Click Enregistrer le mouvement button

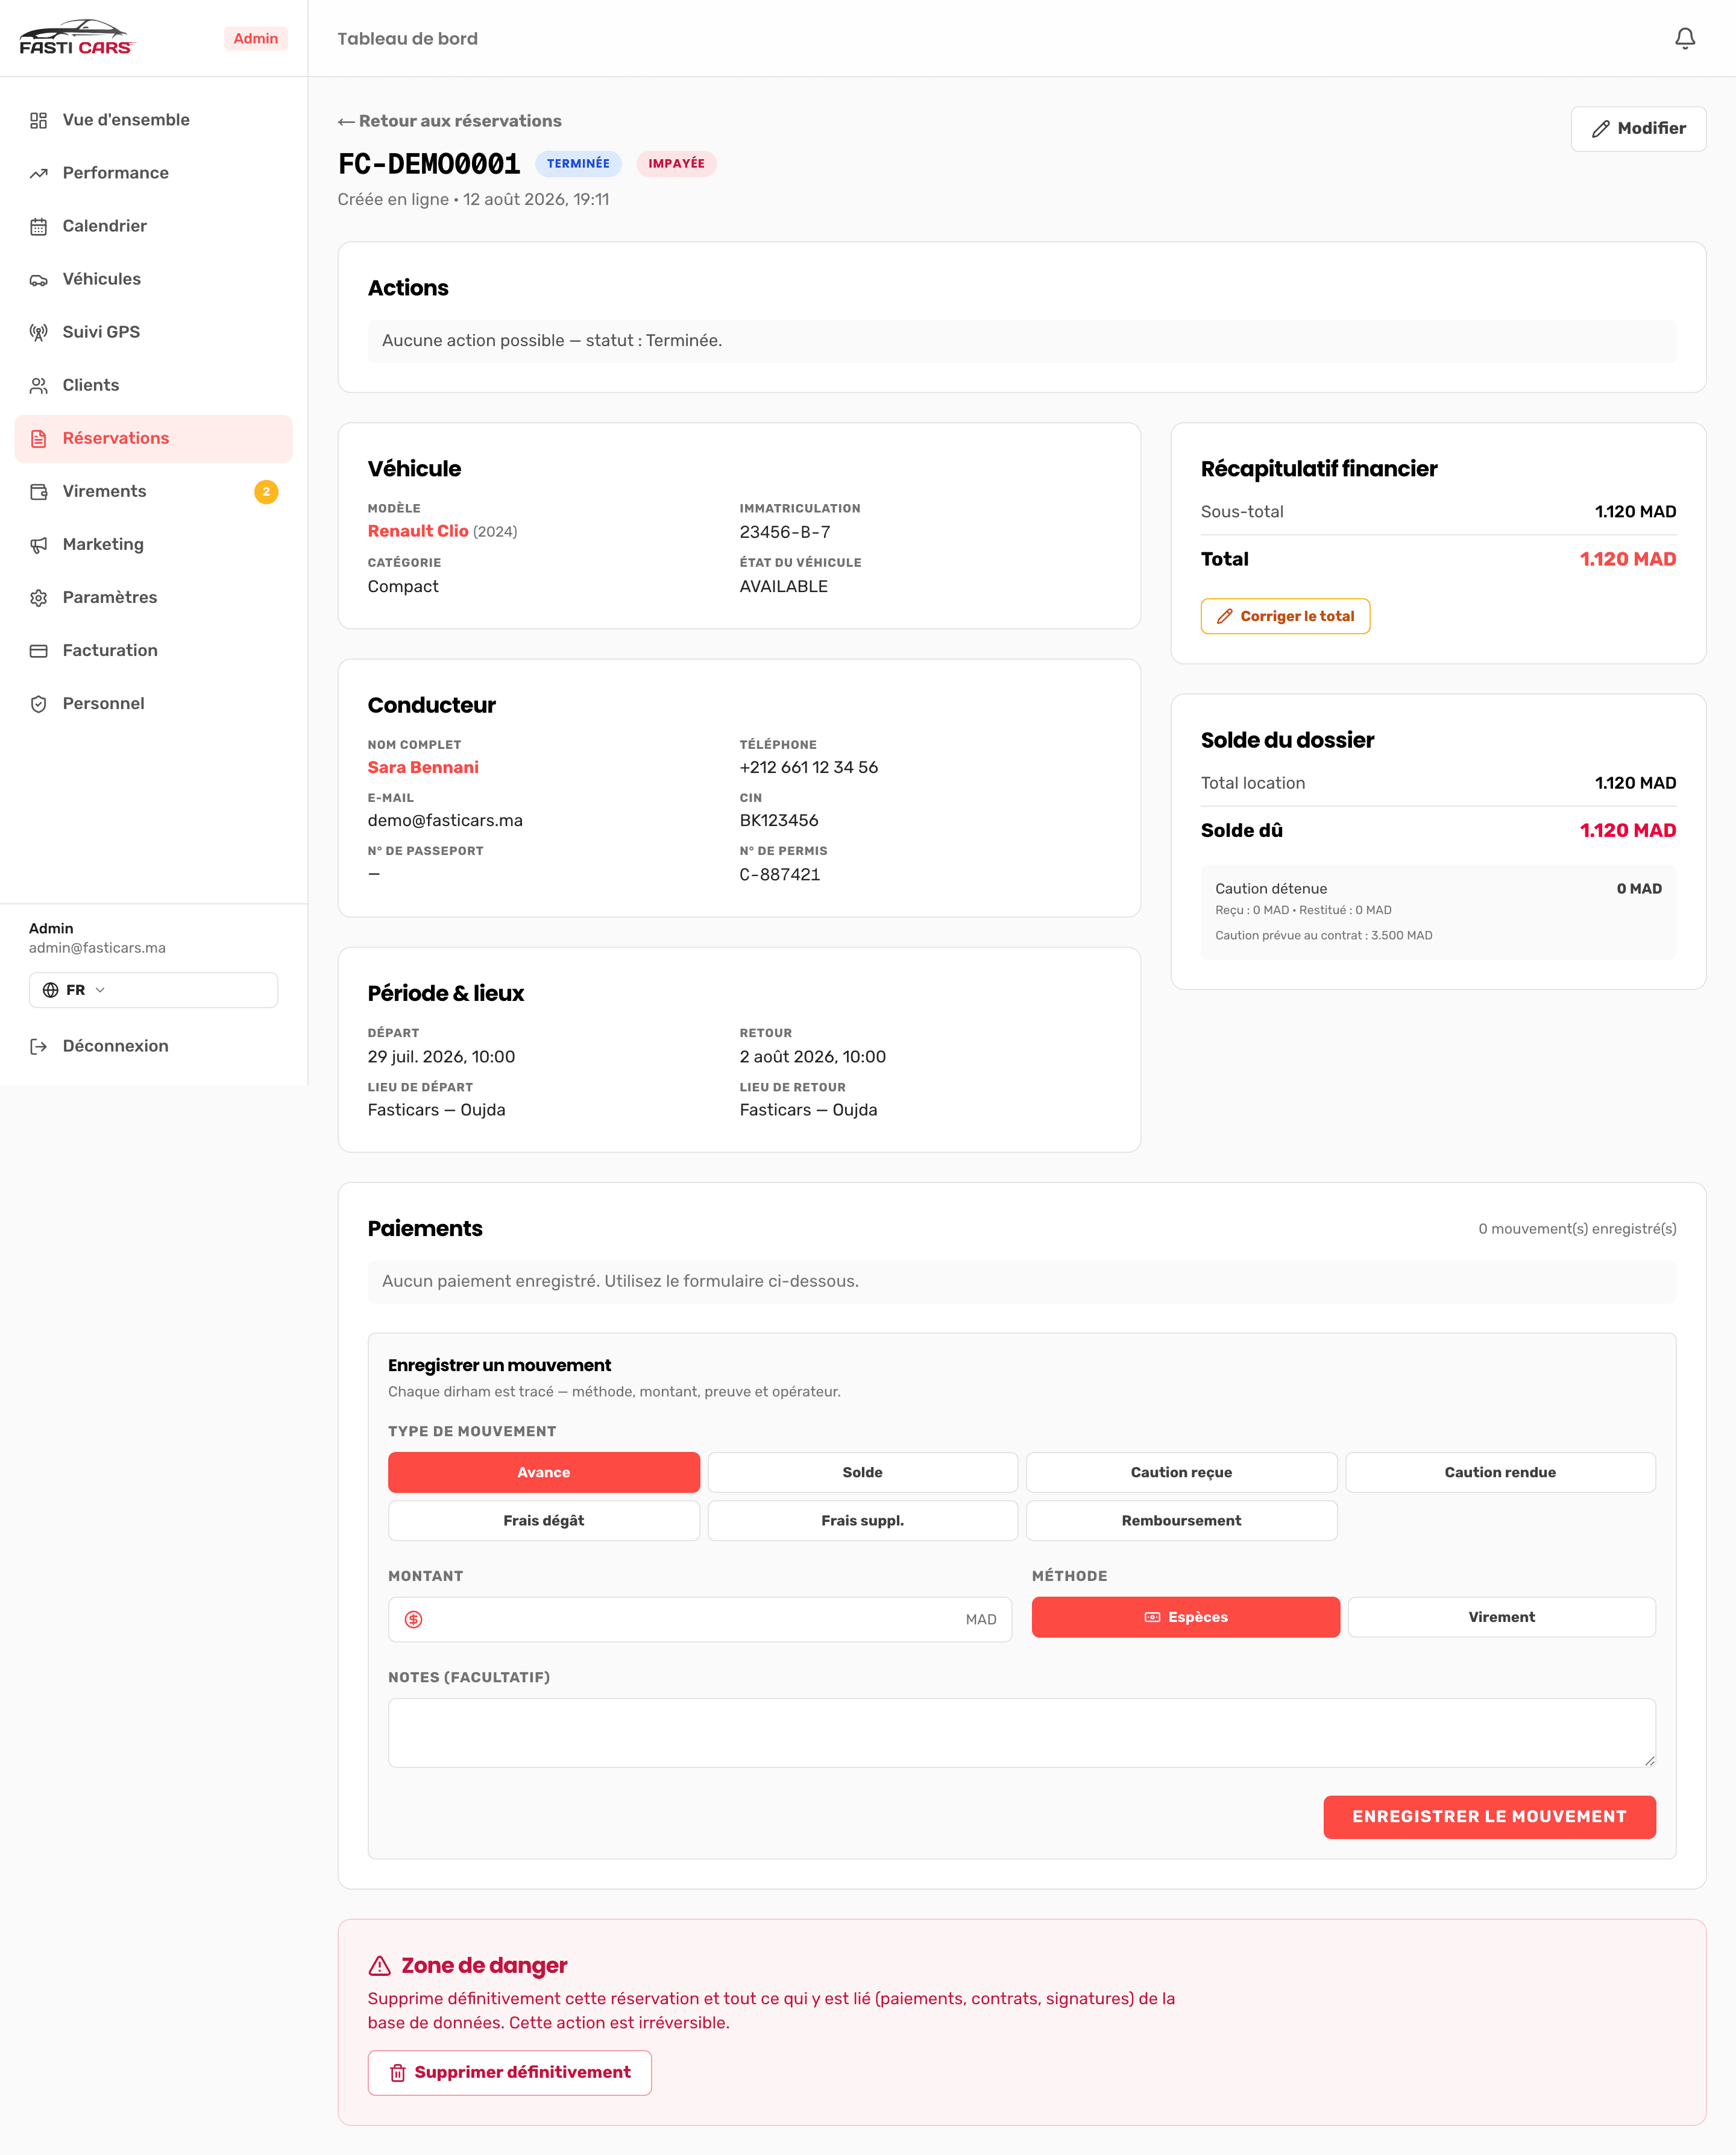point(1489,1816)
